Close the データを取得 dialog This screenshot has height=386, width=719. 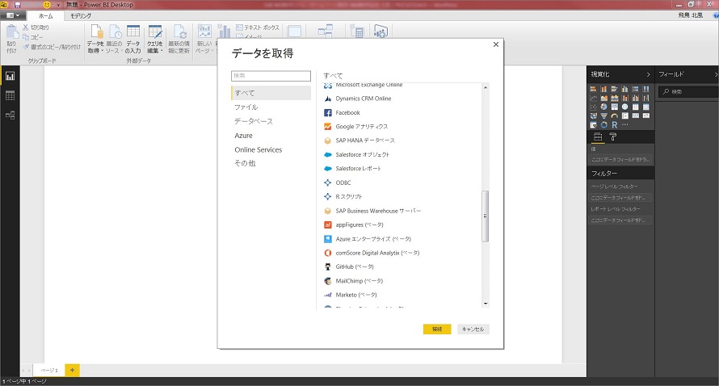[x=496, y=44]
